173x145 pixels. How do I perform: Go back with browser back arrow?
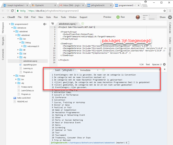3,11
